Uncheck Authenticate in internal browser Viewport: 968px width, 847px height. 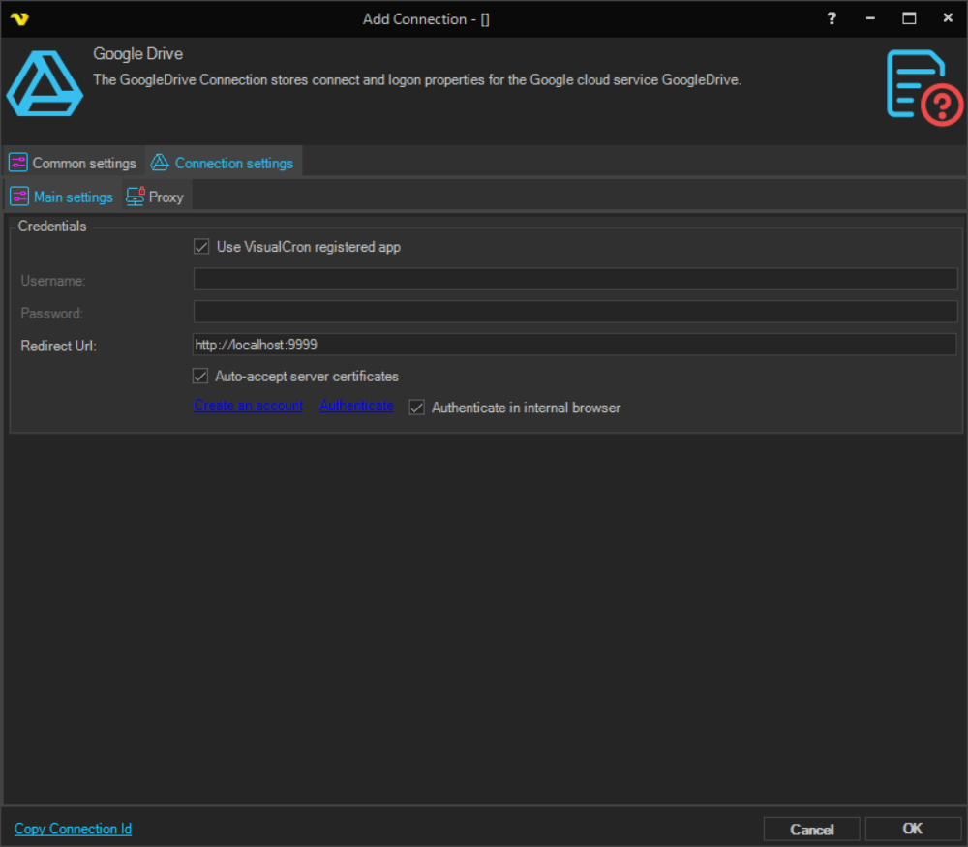(x=417, y=408)
